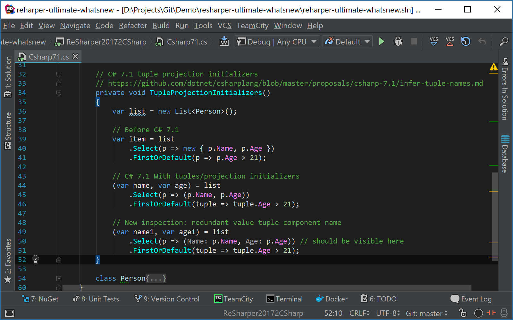Click ReSharper20172CSharp breadcrumb
This screenshot has width=513, height=320.
coord(101,42)
